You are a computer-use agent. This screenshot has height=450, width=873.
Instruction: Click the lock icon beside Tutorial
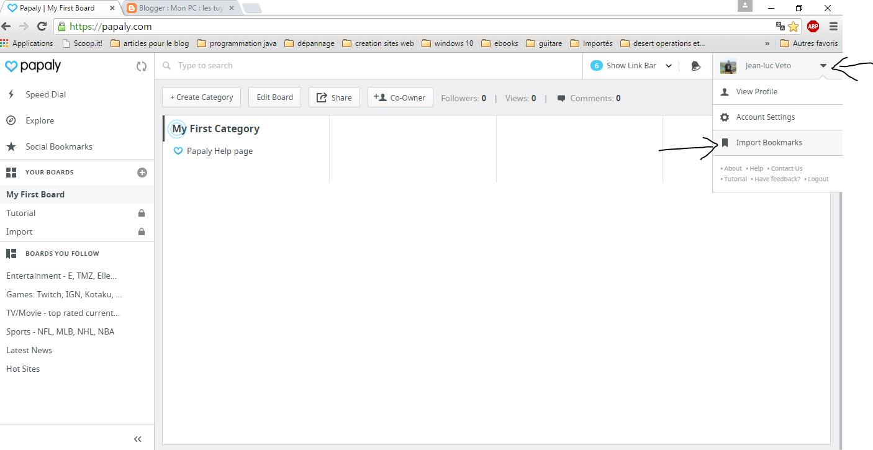click(142, 213)
